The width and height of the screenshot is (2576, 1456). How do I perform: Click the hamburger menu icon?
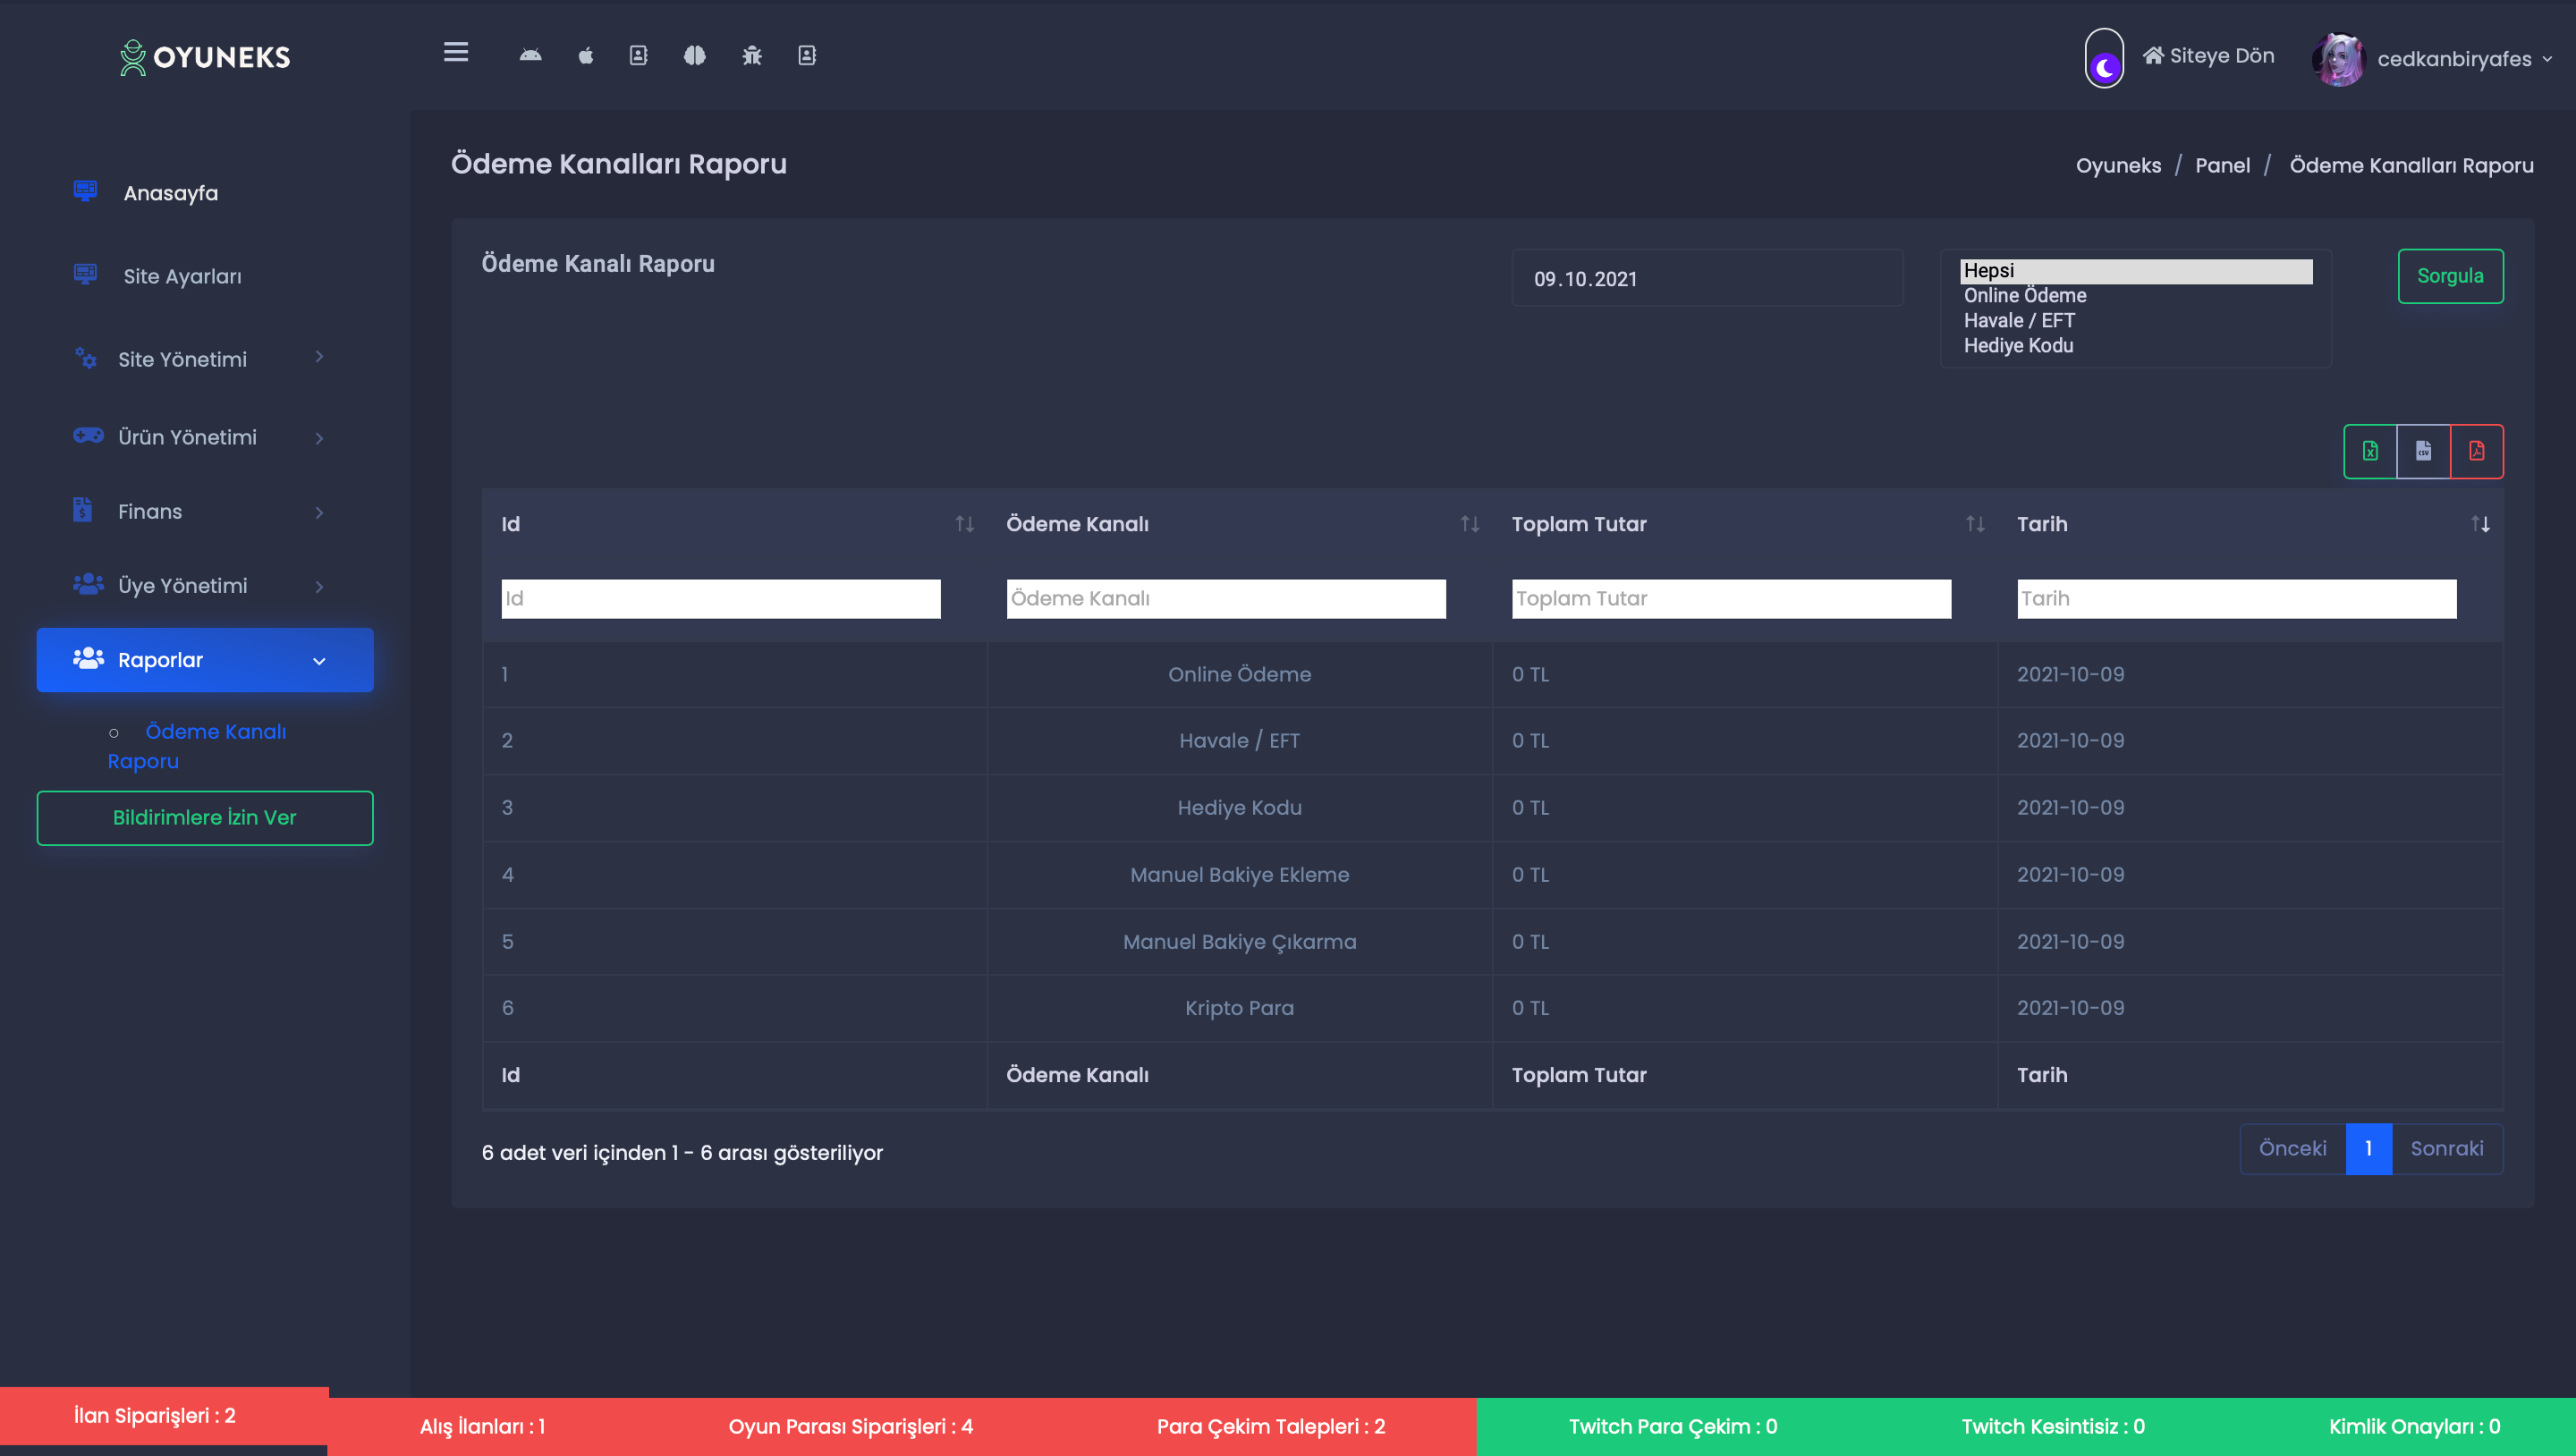tap(456, 53)
